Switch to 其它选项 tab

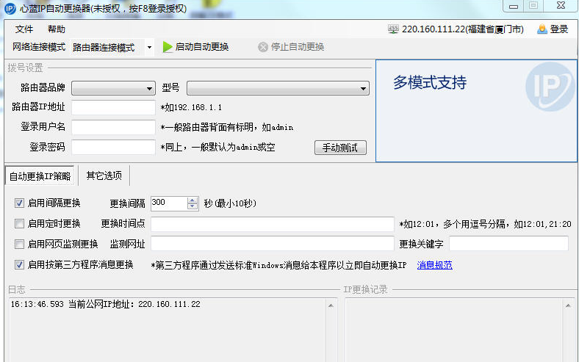pyautogui.click(x=104, y=175)
